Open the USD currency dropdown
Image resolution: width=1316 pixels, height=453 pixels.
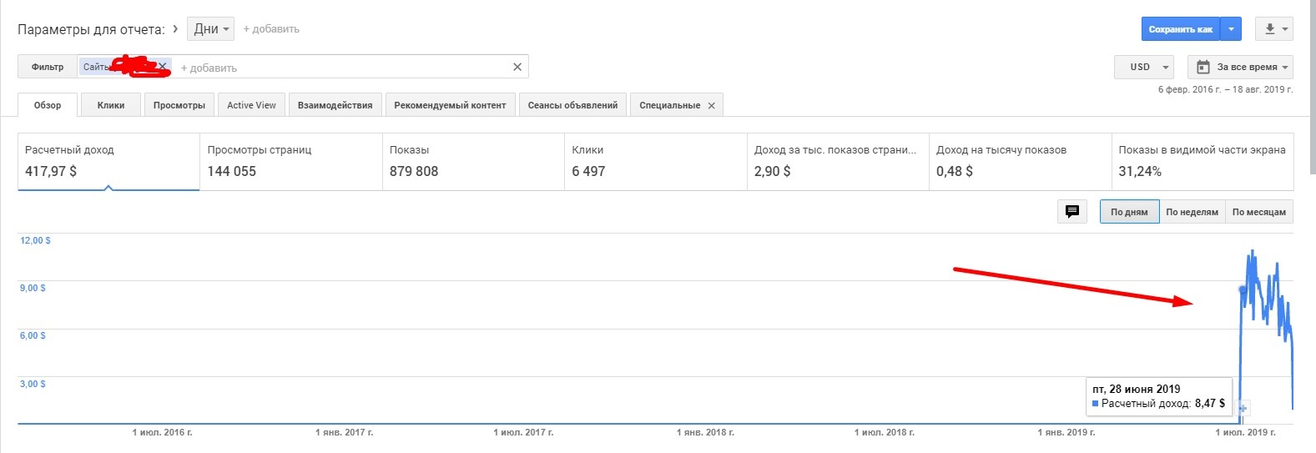(1145, 67)
